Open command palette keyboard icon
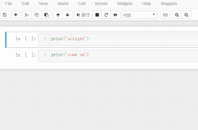 click(165, 15)
